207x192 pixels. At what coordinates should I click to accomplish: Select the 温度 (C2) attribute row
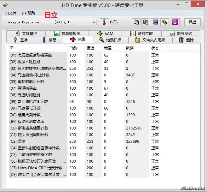(38, 141)
